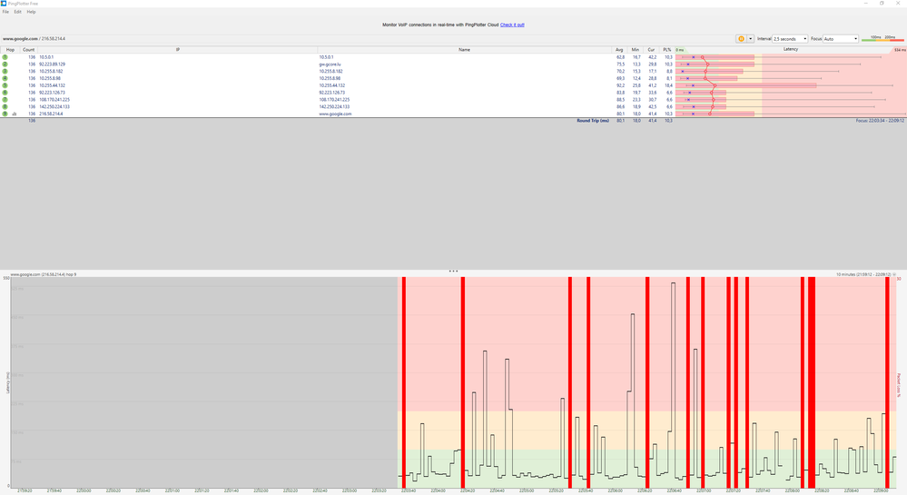The height and width of the screenshot is (495, 907).
Task: Open the Interval dropdown showing 2,5 seconds
Action: coord(790,39)
